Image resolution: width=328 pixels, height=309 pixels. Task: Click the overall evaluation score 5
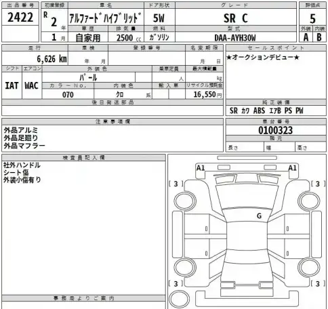(x=312, y=19)
